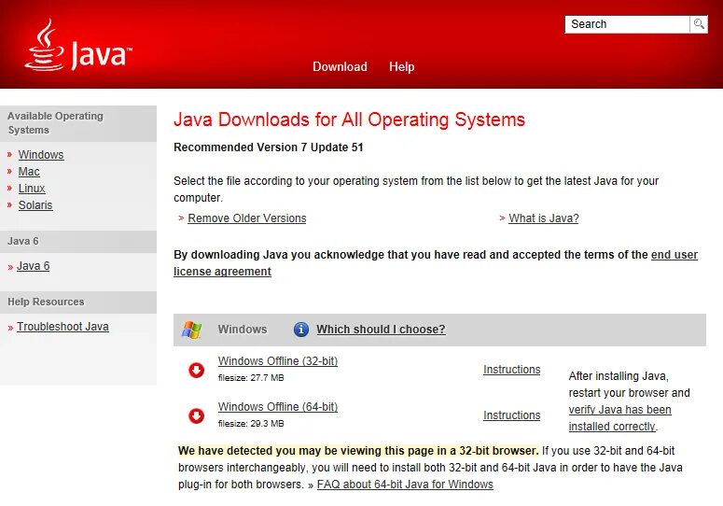This screenshot has width=723, height=506.
Task: Open the Windows link in sidebar
Action: pyautogui.click(x=41, y=155)
